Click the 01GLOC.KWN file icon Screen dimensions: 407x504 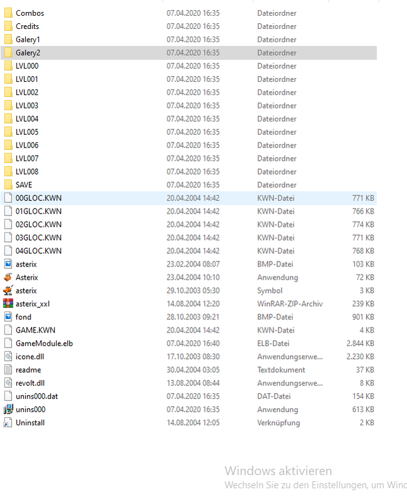pyautogui.click(x=8, y=211)
